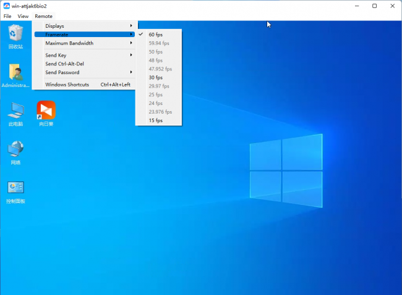
Task: Expand the Displays submenu
Action: coord(85,26)
